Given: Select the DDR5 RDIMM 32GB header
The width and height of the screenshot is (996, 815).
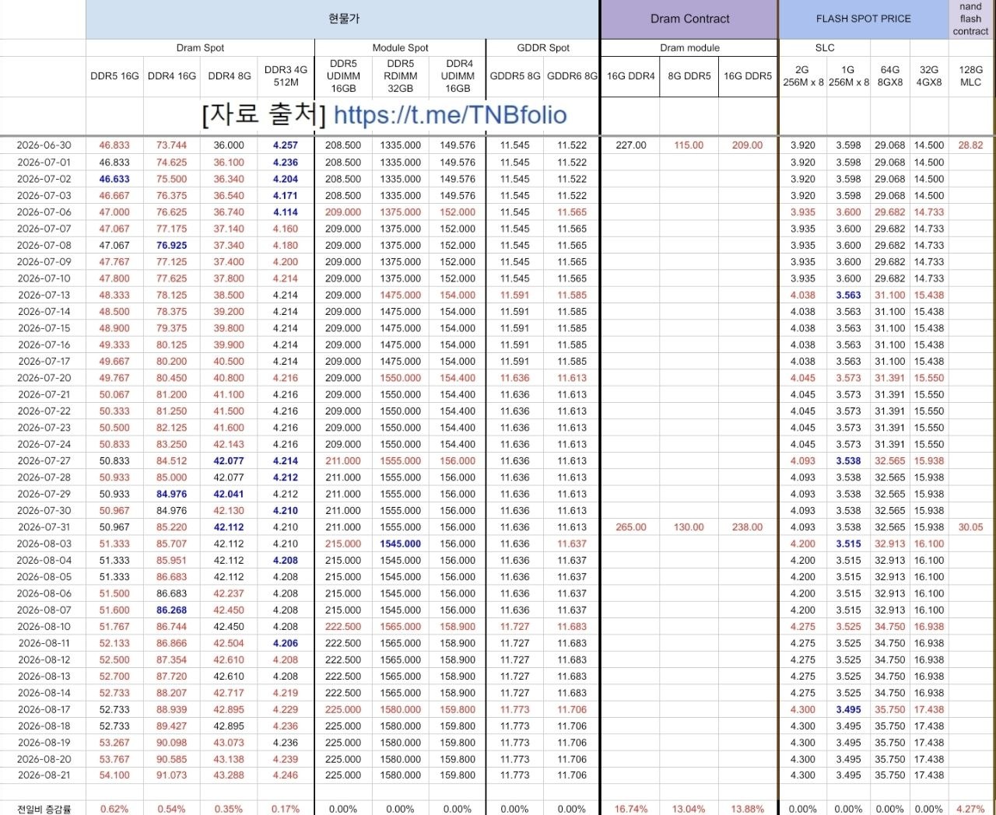Looking at the screenshot, I should (401, 76).
